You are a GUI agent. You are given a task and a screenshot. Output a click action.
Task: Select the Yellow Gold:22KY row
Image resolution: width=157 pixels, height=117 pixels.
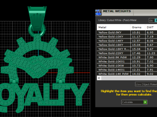tap(127, 53)
